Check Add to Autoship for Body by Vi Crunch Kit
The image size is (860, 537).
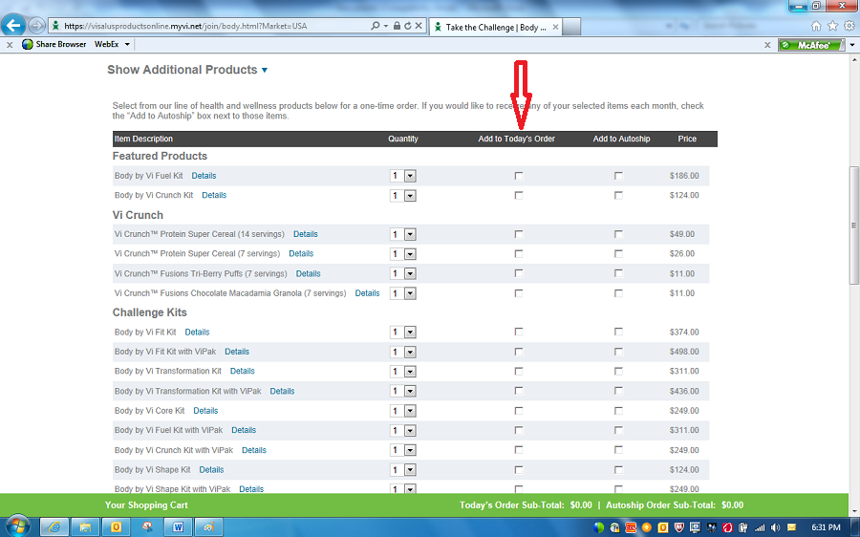pyautogui.click(x=618, y=196)
